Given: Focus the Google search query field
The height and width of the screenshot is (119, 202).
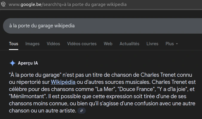Looking at the screenshot, I should (x=90, y=26).
